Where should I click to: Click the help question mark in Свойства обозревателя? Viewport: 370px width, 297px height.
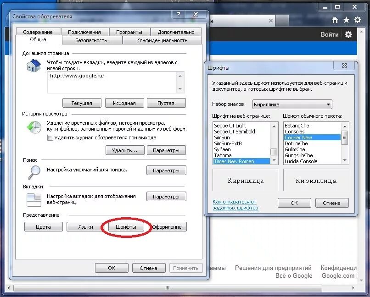point(179,15)
